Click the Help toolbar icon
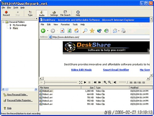The height and width of the screenshot is (116, 154). pyautogui.click(x=78, y=14)
